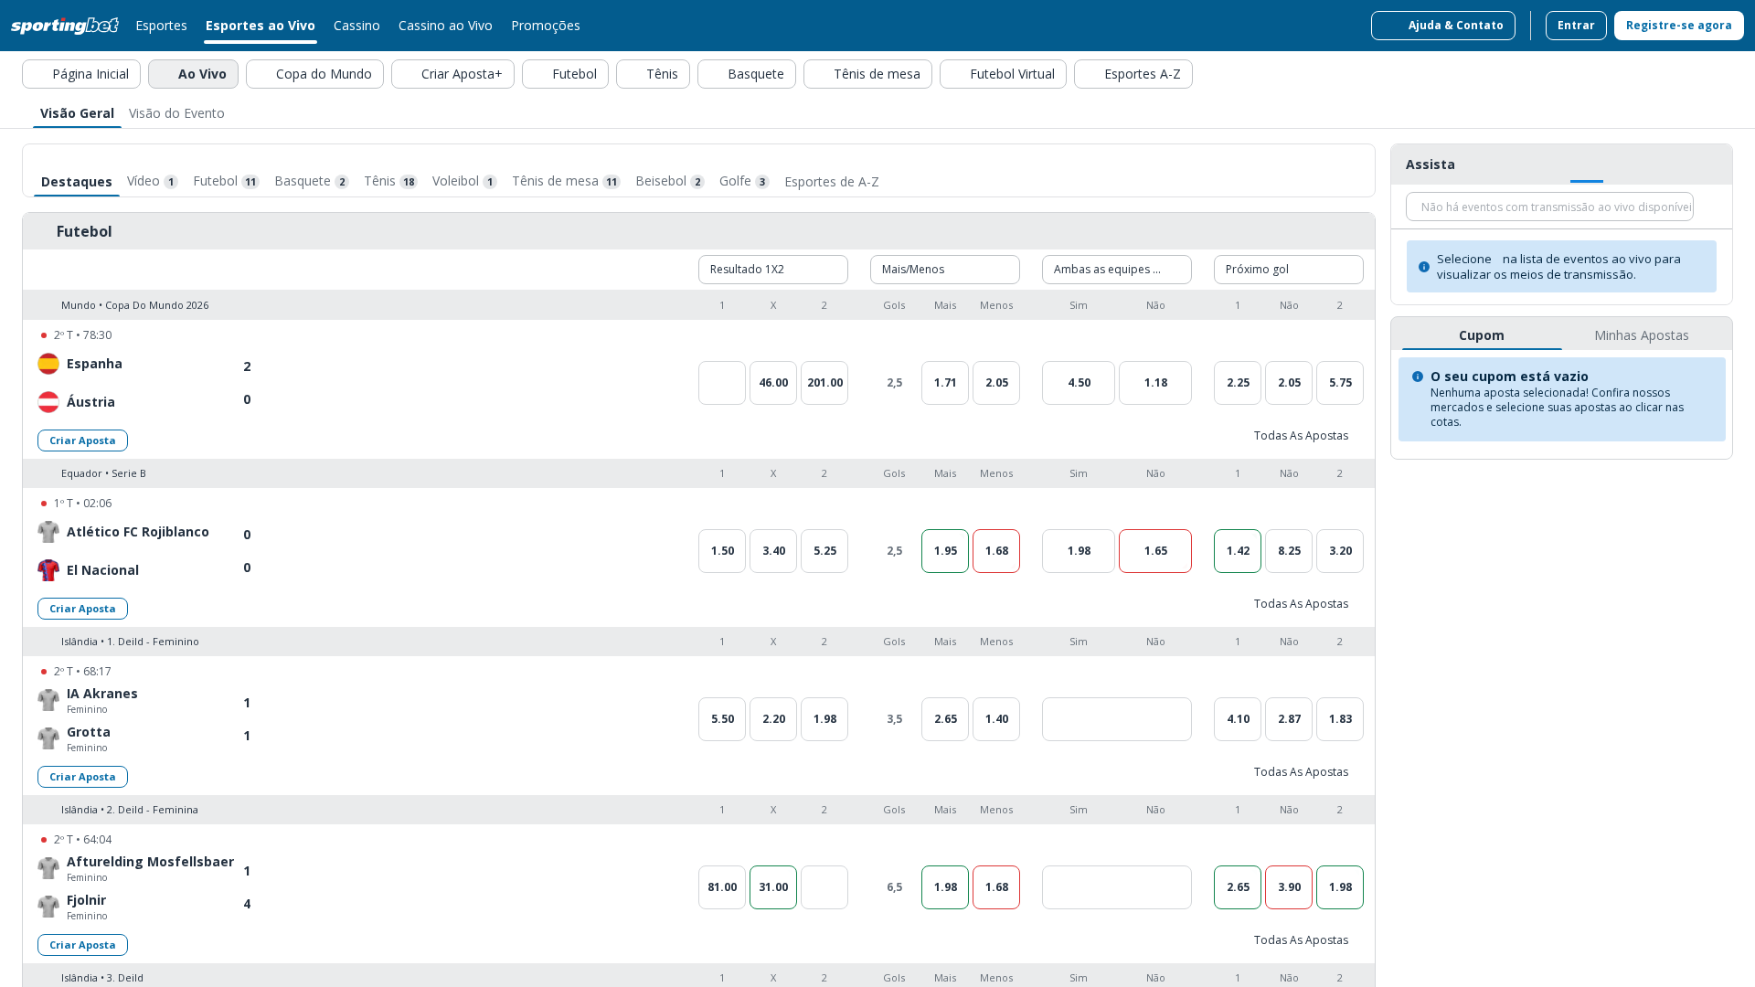Select the Cupom tab
Screen dimensions: 1755x987
pos(1482,335)
